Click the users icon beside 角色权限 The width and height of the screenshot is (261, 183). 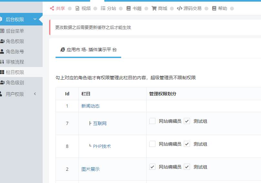point(2,41)
